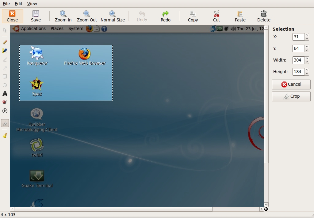This screenshot has width=314, height=218.
Task: Paste from clipboard
Action: 240,16
